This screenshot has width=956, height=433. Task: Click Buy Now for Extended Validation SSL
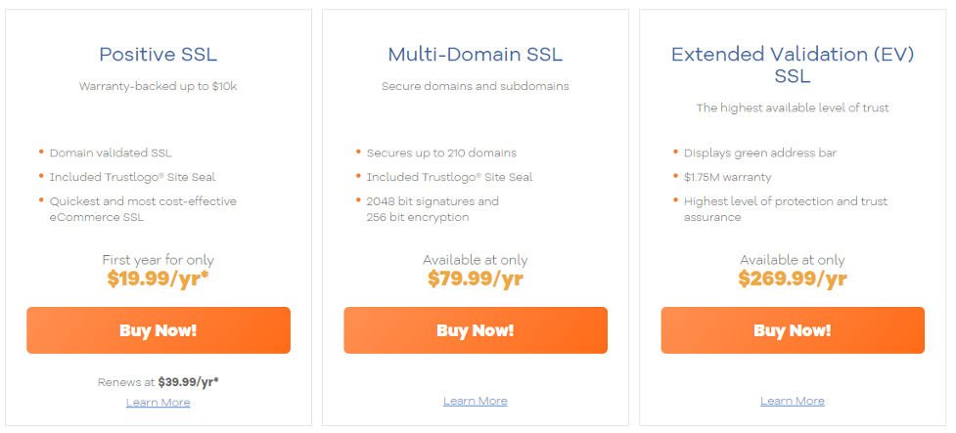point(793,330)
